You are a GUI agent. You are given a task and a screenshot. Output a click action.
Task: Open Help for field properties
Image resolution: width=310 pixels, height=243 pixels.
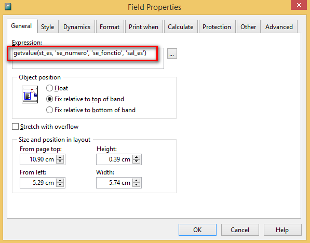282,230
